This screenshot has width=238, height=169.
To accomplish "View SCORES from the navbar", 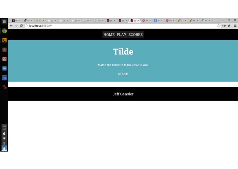I will 136,35.
